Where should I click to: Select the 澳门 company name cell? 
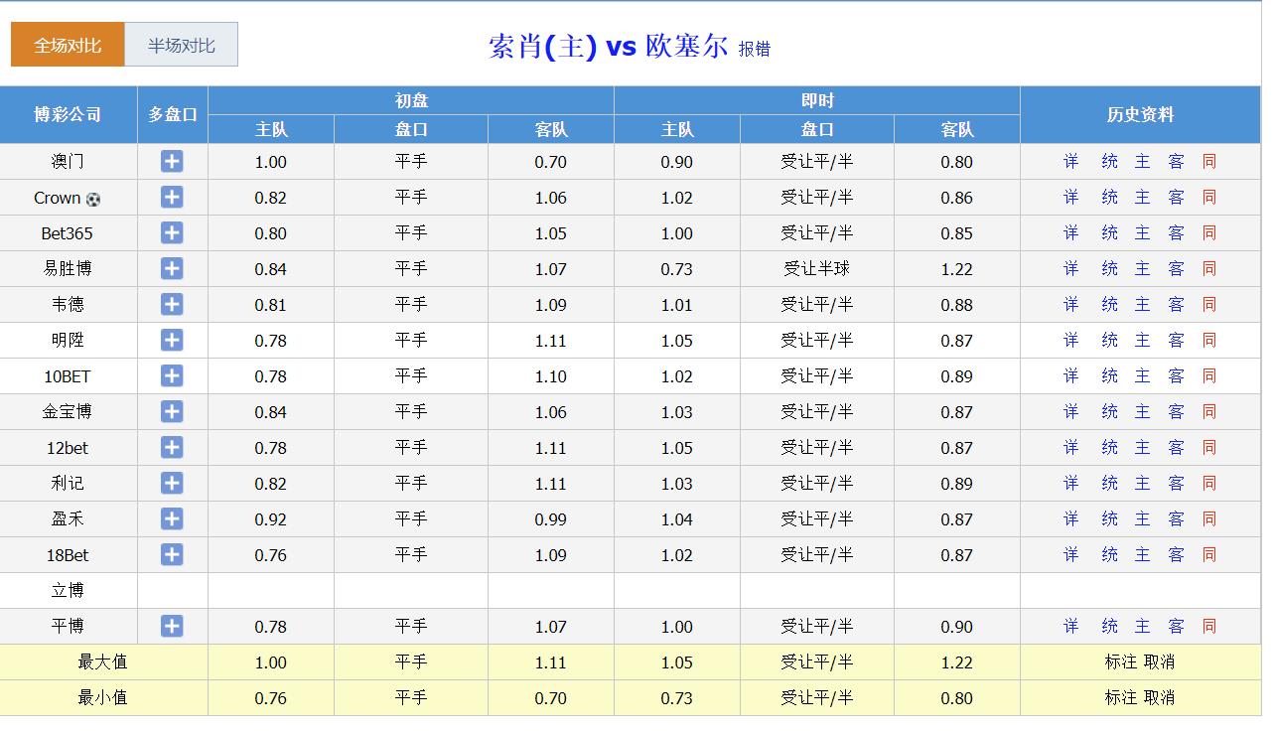pos(69,162)
